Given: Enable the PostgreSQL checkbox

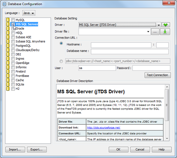Looking at the screenshot, I should (13, 46).
